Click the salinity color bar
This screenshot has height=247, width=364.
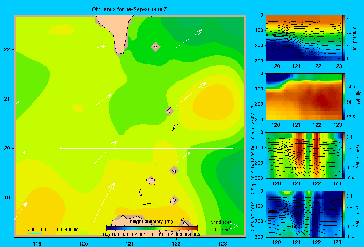click(344, 97)
